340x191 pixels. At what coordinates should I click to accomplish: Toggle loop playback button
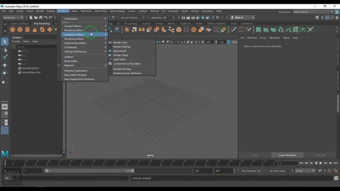pos(320,171)
